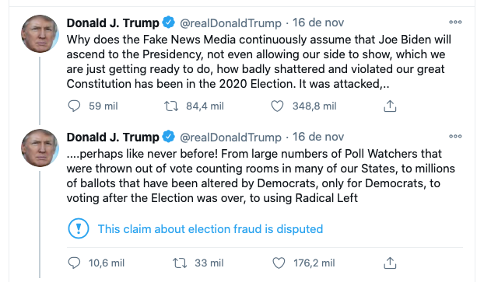Click the second tweet's 16 de nov date
This screenshot has width=484, height=282.
pyautogui.click(x=318, y=137)
